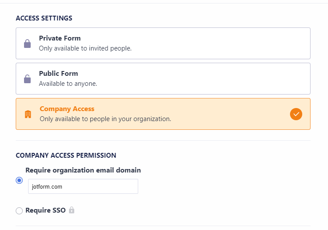Click the orange building icon for Company Access
Viewport: 328px width, 230px height.
click(x=28, y=114)
